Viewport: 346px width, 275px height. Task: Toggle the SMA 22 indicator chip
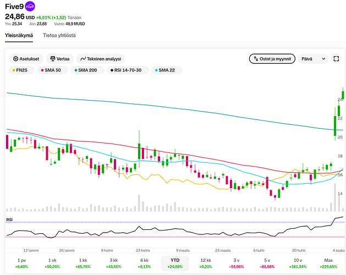(x=167, y=70)
